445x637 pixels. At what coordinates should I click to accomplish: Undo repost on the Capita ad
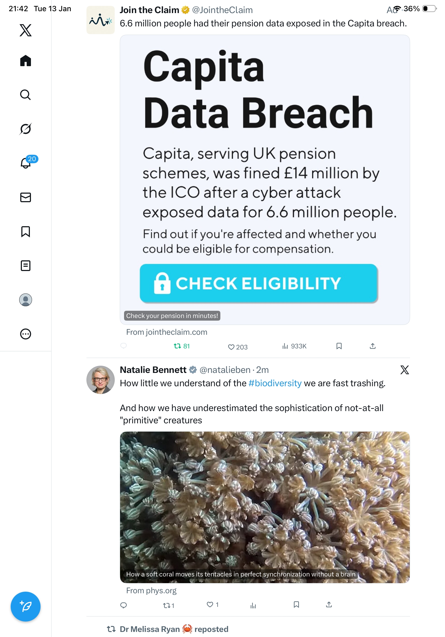pyautogui.click(x=178, y=346)
